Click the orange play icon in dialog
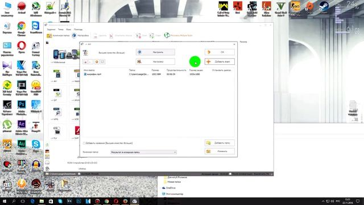This screenshot has width=364, height=205. coord(97,61)
